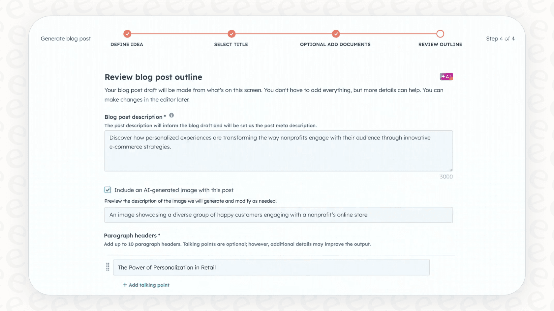Click the drag handle next to the paragraph header

[108, 267]
